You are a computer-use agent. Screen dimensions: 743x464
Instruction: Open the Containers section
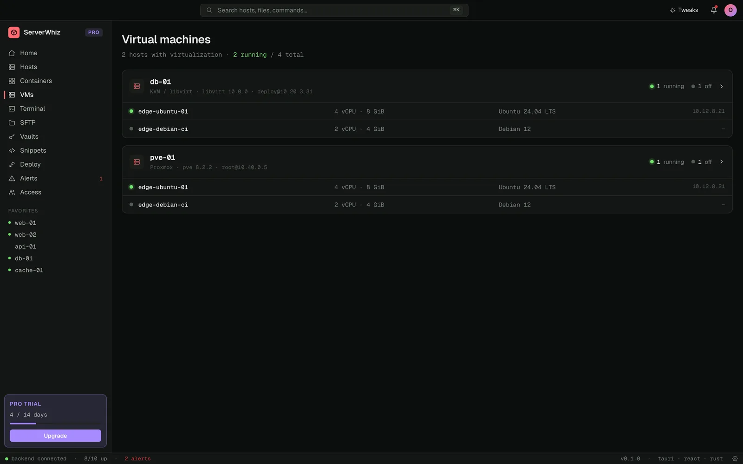pyautogui.click(x=55, y=81)
